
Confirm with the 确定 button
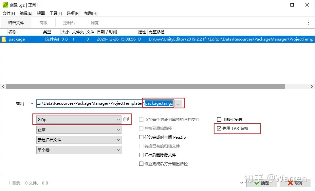pyautogui.click(x=262, y=183)
